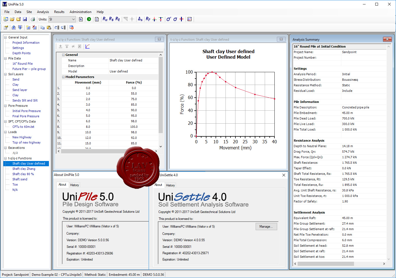Collapse the General Input tree node
396x278 pixels.
tap(5, 37)
